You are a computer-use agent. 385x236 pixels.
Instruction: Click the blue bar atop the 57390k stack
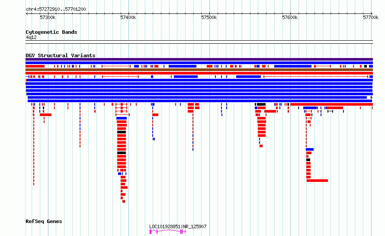click(x=122, y=118)
